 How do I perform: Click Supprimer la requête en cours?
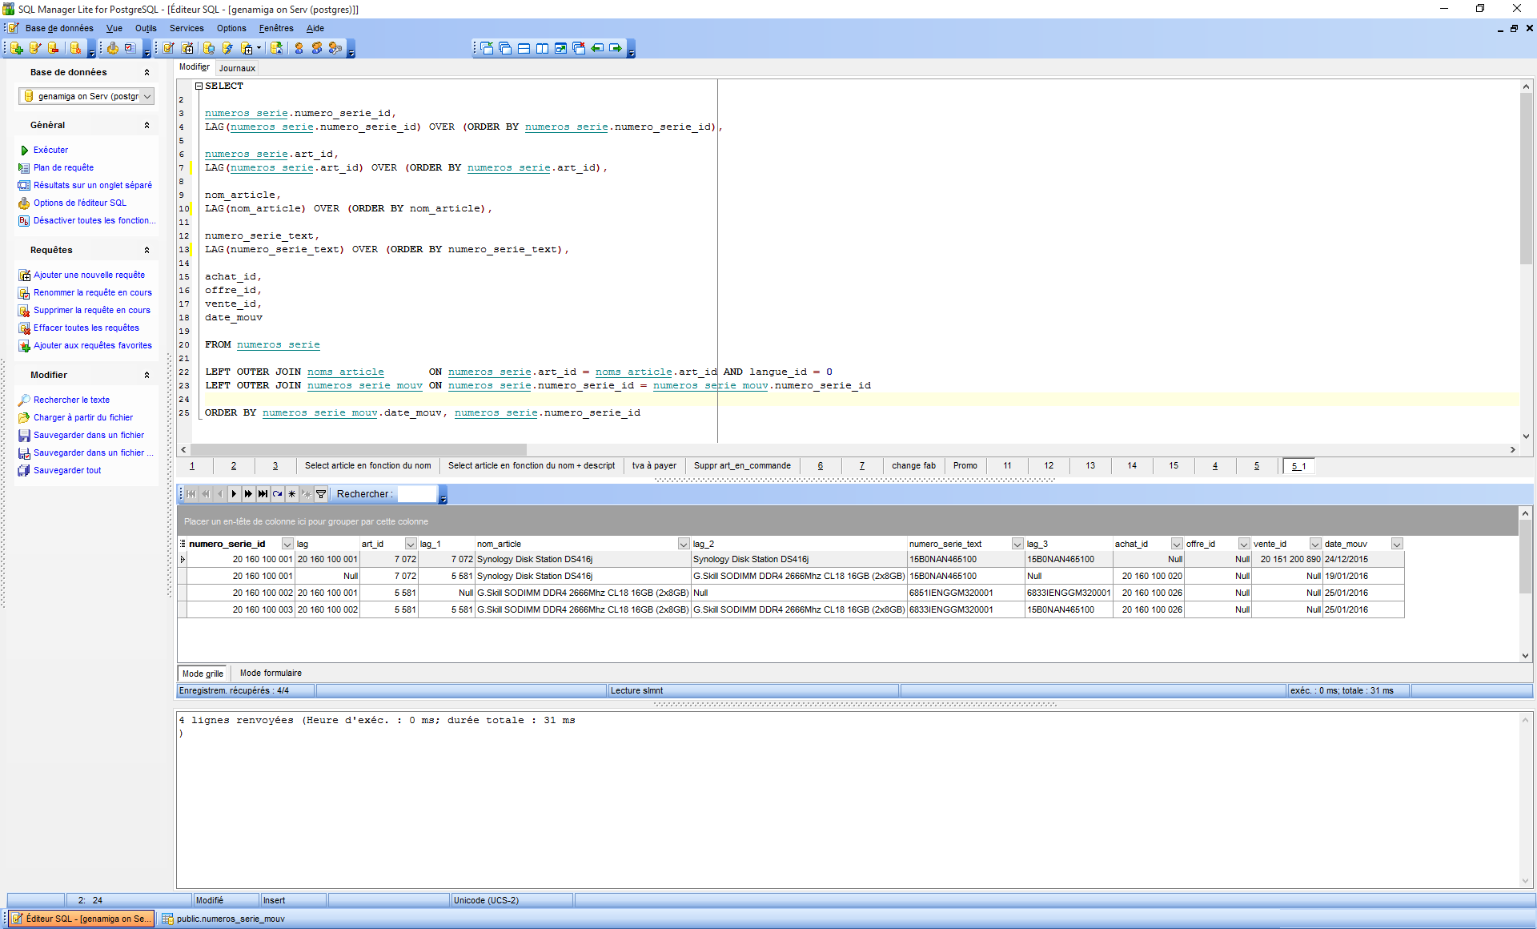click(92, 310)
